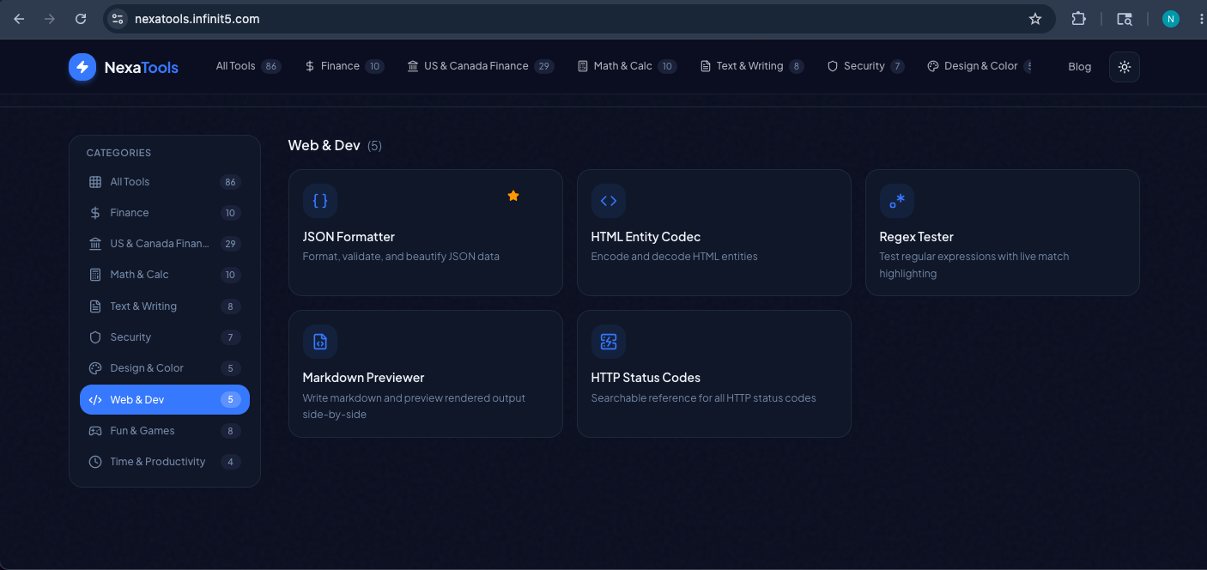Click the grid icon beside sidebar All Tools

(95, 182)
